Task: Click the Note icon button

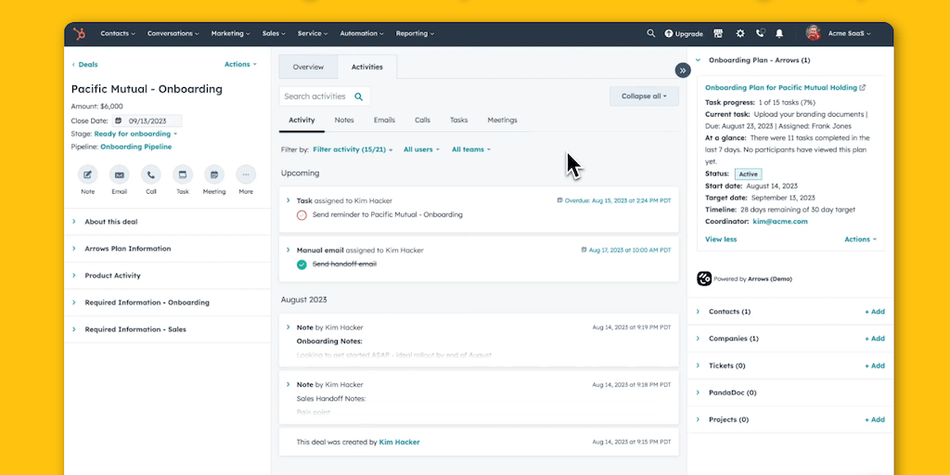Action: click(87, 174)
